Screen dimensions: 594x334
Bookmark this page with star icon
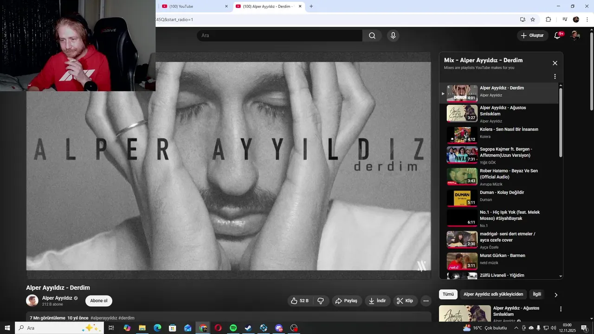coord(533,19)
